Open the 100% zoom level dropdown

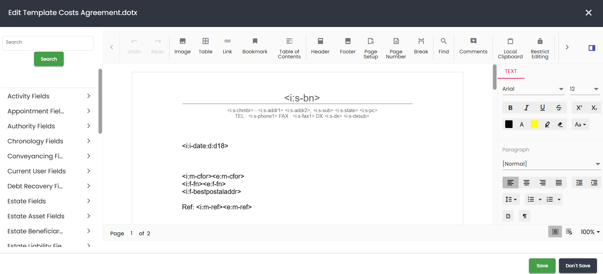click(x=590, y=232)
